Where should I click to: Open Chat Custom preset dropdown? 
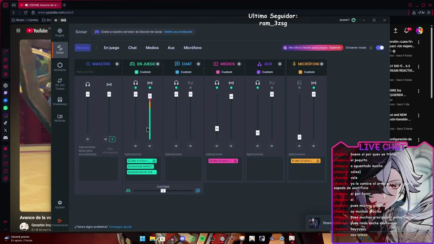(x=183, y=72)
